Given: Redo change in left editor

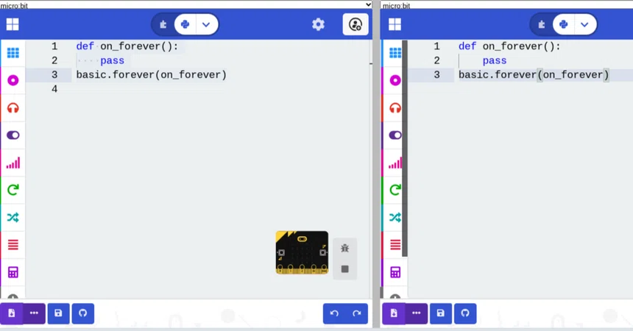Looking at the screenshot, I should (357, 313).
